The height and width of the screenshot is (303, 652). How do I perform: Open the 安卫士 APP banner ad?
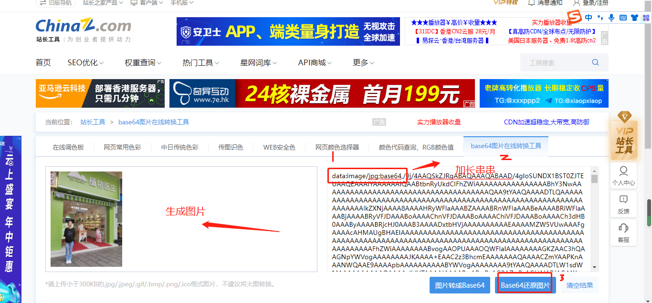pos(288,31)
